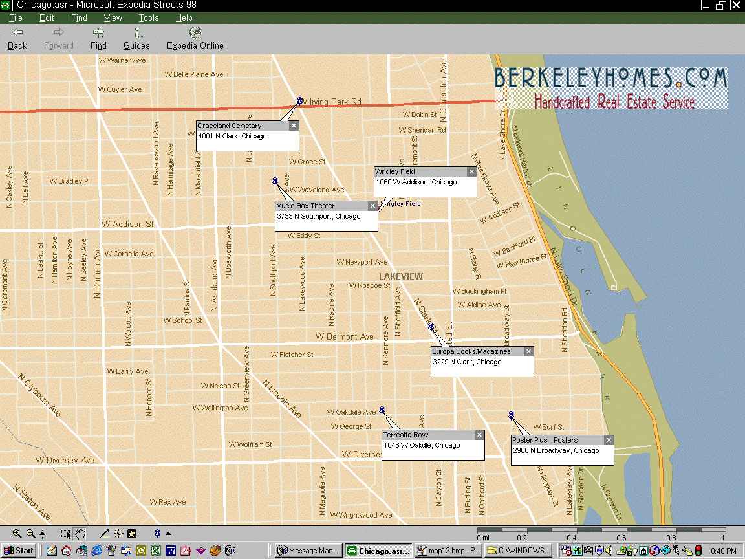Open the View menu
This screenshot has height=559, width=745.
coord(113,18)
